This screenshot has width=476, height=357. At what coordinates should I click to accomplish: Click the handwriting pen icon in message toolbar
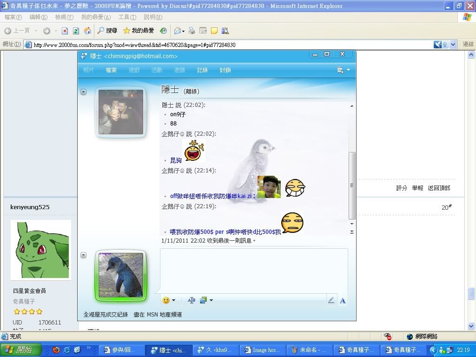331,300
